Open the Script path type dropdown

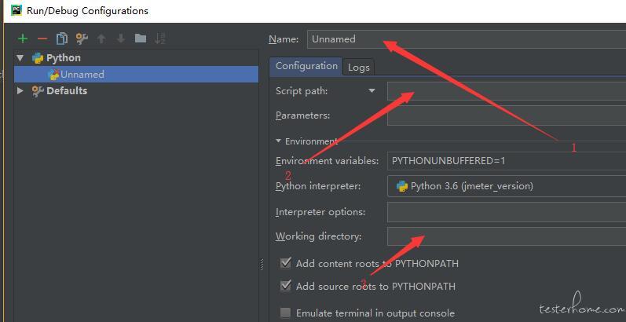point(372,91)
